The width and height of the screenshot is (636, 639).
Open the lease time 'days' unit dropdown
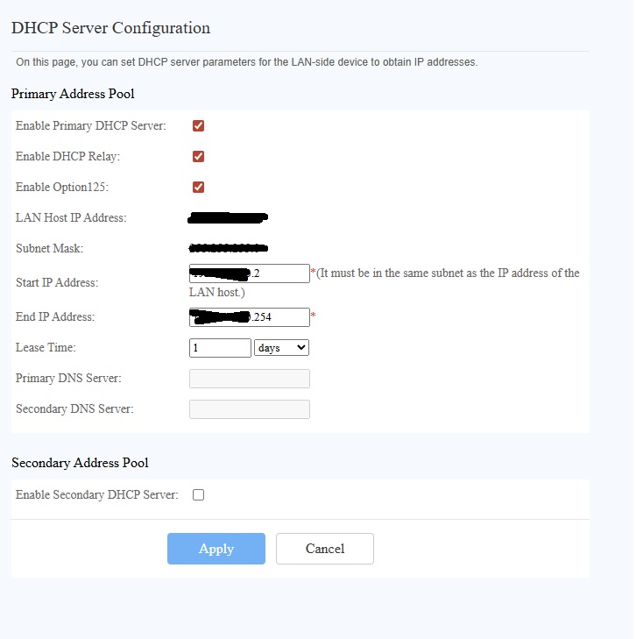pos(281,348)
